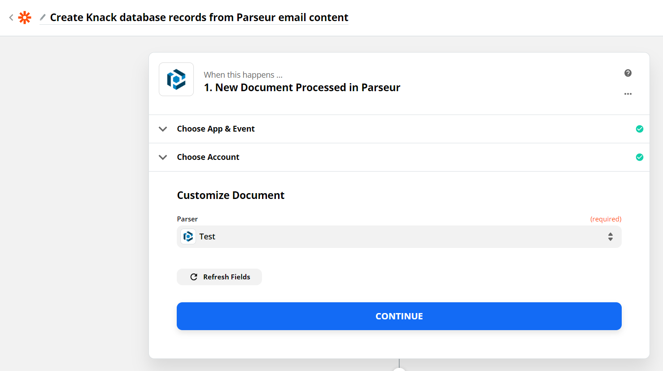
Task: Click the Parseur icon inside the Parser selector
Action: pyautogui.click(x=188, y=236)
